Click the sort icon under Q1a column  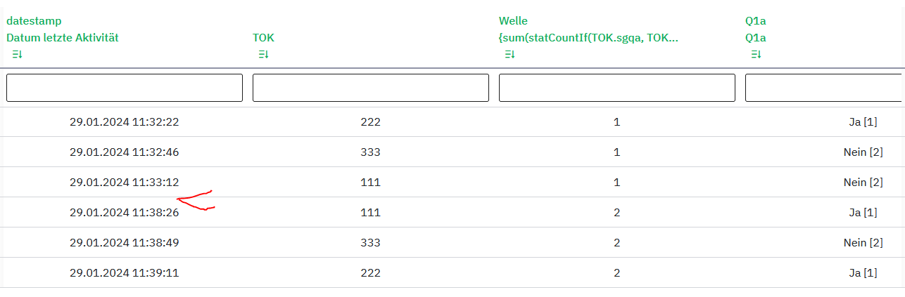[757, 55]
